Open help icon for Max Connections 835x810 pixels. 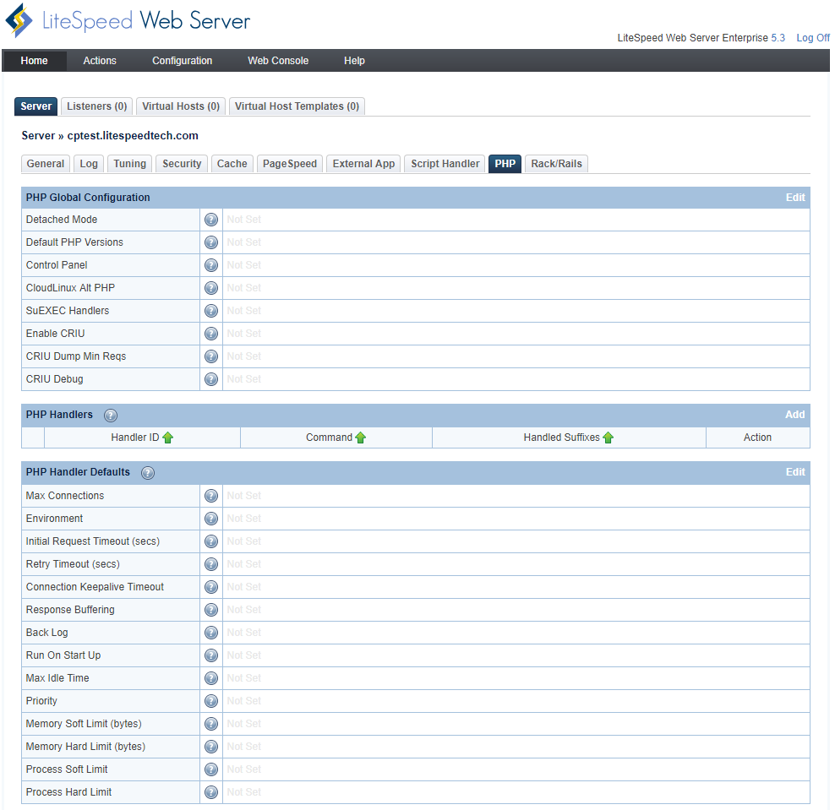211,496
